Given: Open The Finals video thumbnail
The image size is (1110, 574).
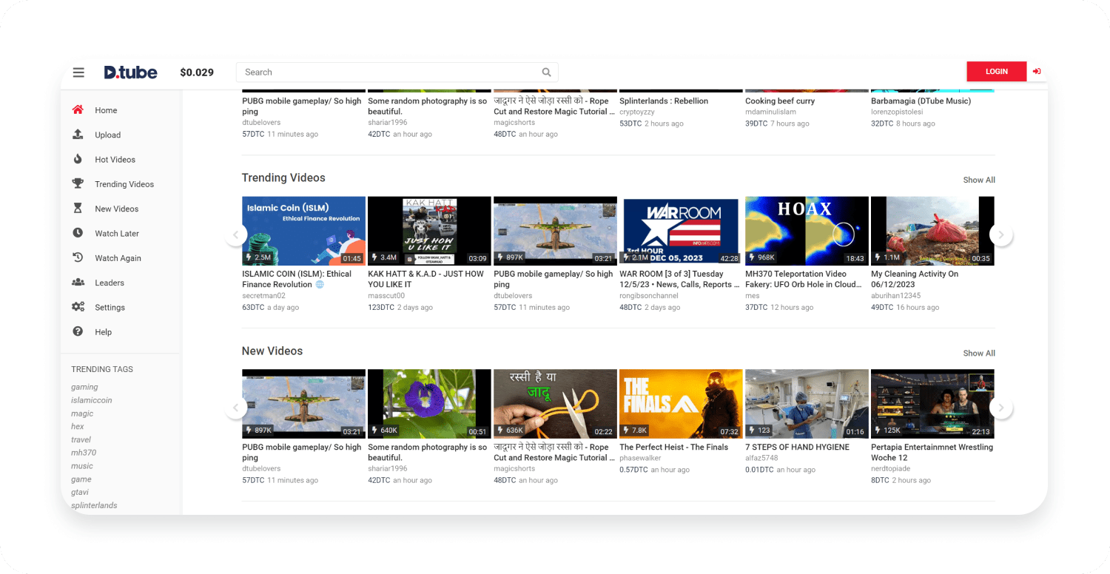Looking at the screenshot, I should (681, 404).
